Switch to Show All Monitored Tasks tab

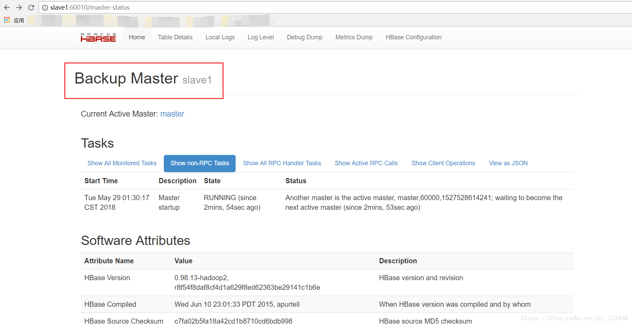pos(122,163)
